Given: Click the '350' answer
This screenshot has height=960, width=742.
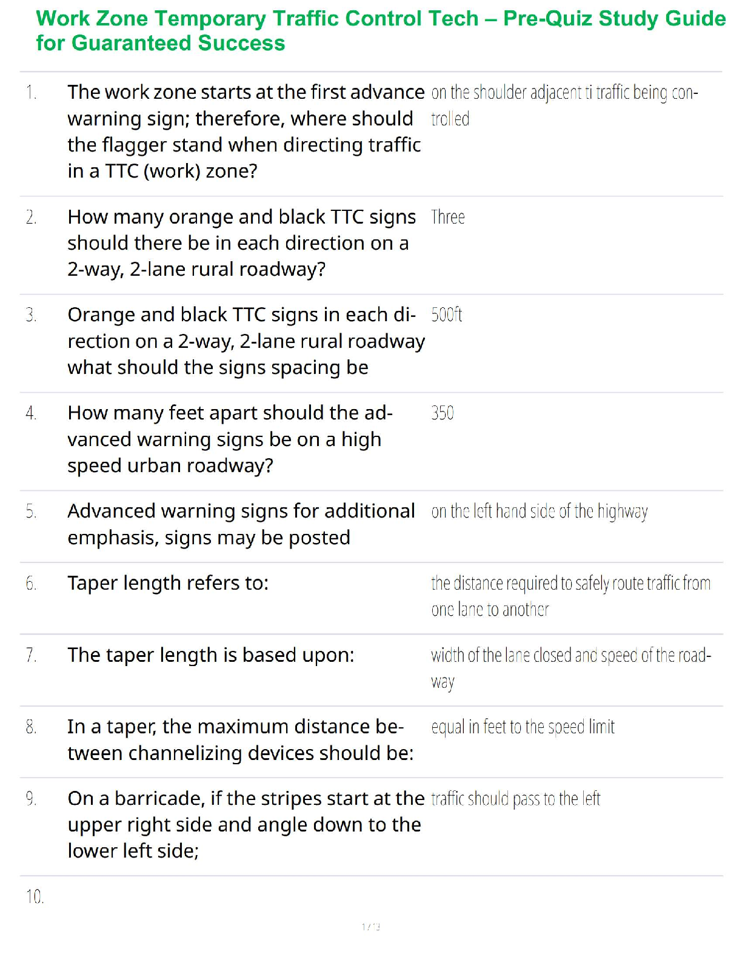Looking at the screenshot, I should pyautogui.click(x=442, y=413).
